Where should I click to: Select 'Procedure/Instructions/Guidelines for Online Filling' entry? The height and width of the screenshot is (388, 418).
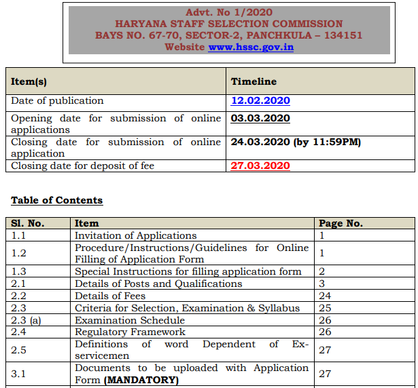click(192, 253)
